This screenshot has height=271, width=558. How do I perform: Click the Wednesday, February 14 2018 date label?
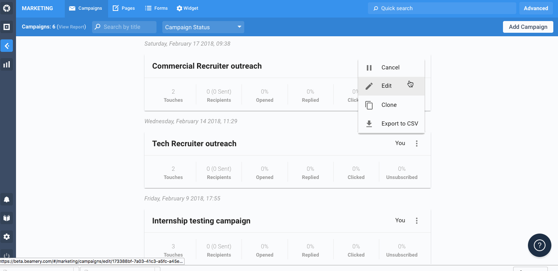pos(191,121)
